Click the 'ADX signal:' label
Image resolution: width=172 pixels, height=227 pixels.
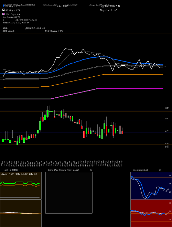(x=8, y=31)
